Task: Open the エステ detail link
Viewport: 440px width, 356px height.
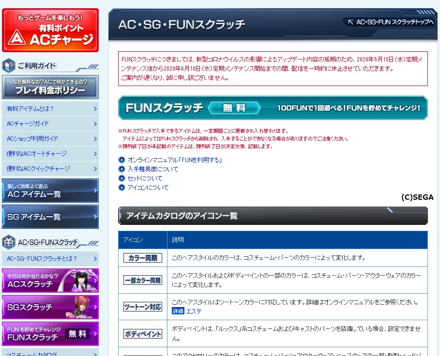Action: [x=194, y=311]
